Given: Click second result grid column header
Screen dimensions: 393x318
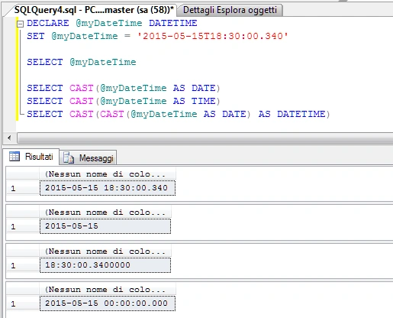Looking at the screenshot, I should click(x=105, y=213).
